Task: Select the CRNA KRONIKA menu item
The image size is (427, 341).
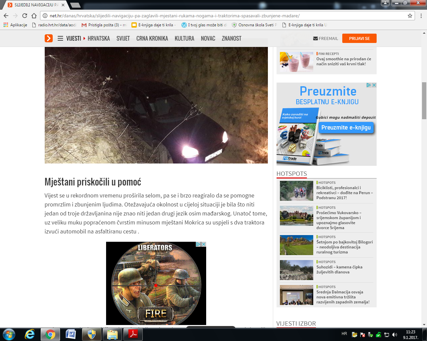Action: coord(152,38)
